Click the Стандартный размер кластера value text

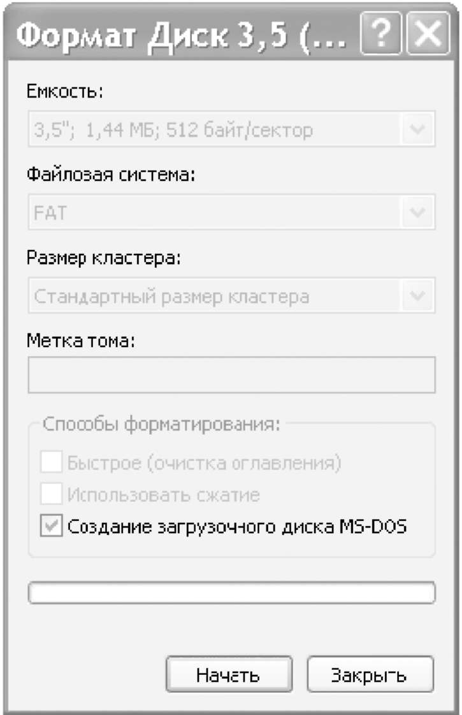pyautogui.click(x=171, y=296)
